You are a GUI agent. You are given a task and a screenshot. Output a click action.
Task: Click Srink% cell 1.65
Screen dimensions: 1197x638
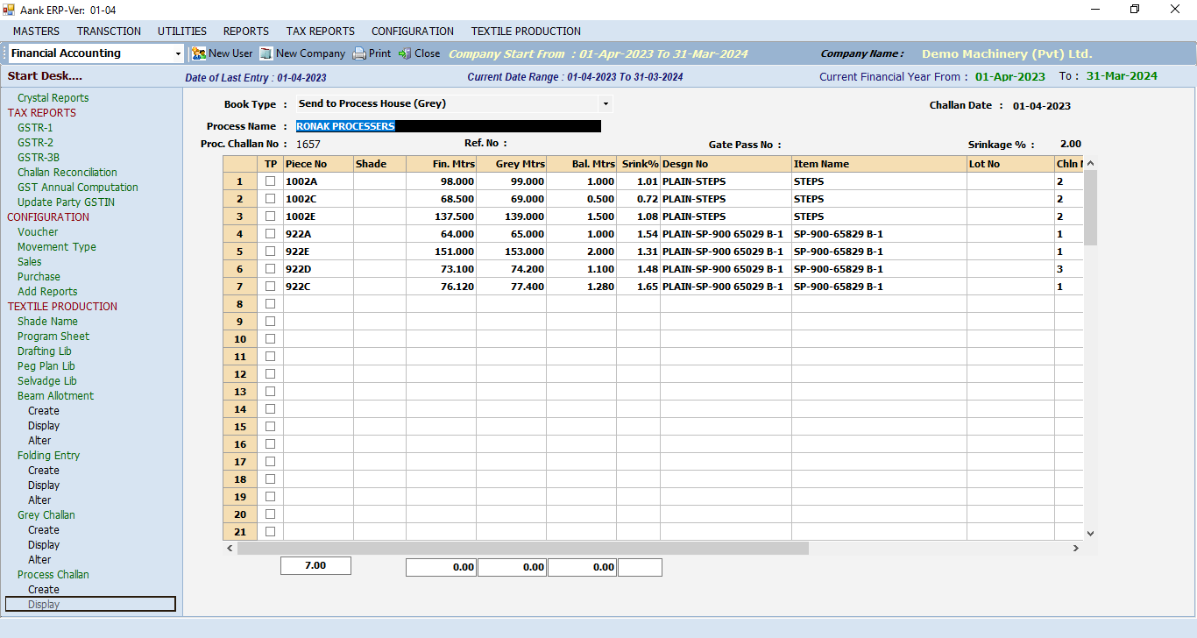coord(638,287)
